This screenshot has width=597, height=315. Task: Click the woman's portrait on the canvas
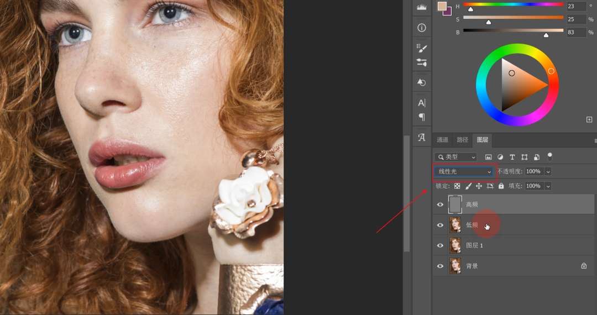(142, 157)
